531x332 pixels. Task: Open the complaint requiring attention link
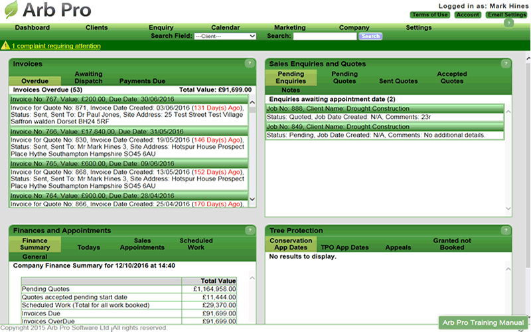tap(56, 46)
